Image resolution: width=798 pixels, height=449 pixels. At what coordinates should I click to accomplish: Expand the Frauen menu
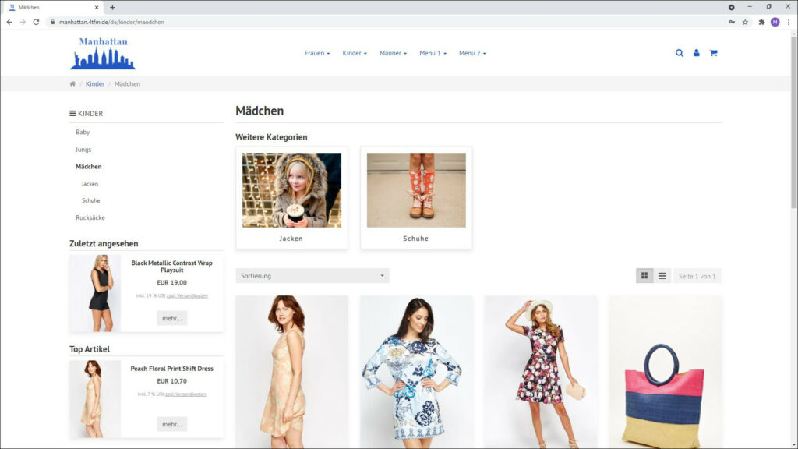(316, 53)
